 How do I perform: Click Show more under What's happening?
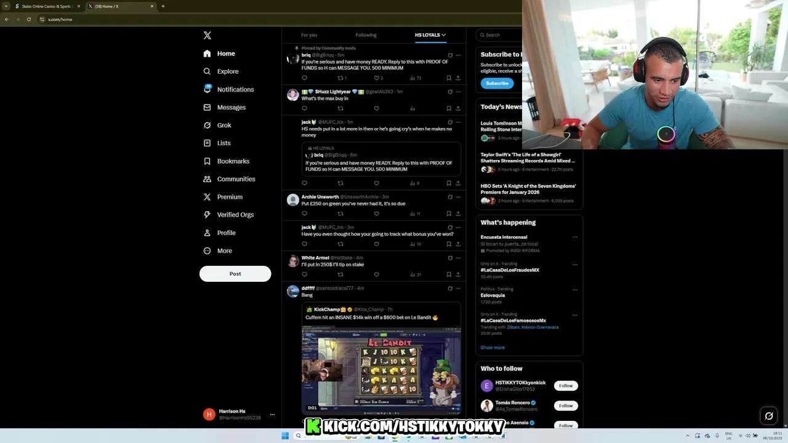click(x=492, y=348)
